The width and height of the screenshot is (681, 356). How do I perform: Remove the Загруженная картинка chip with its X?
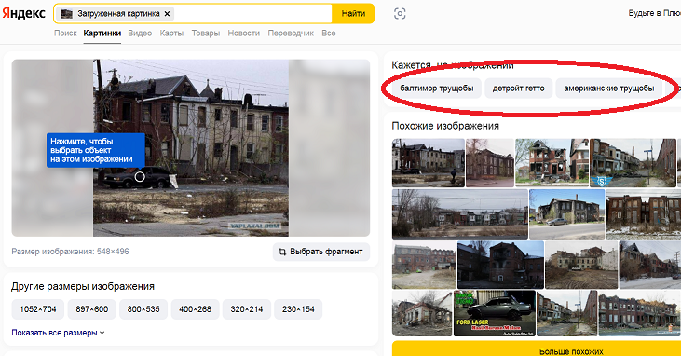[x=167, y=14]
